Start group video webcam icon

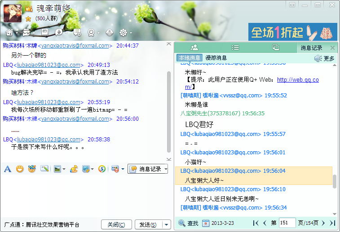click(x=91, y=33)
